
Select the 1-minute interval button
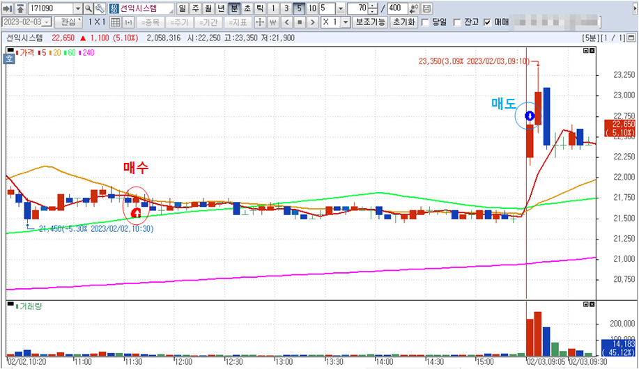point(273,8)
